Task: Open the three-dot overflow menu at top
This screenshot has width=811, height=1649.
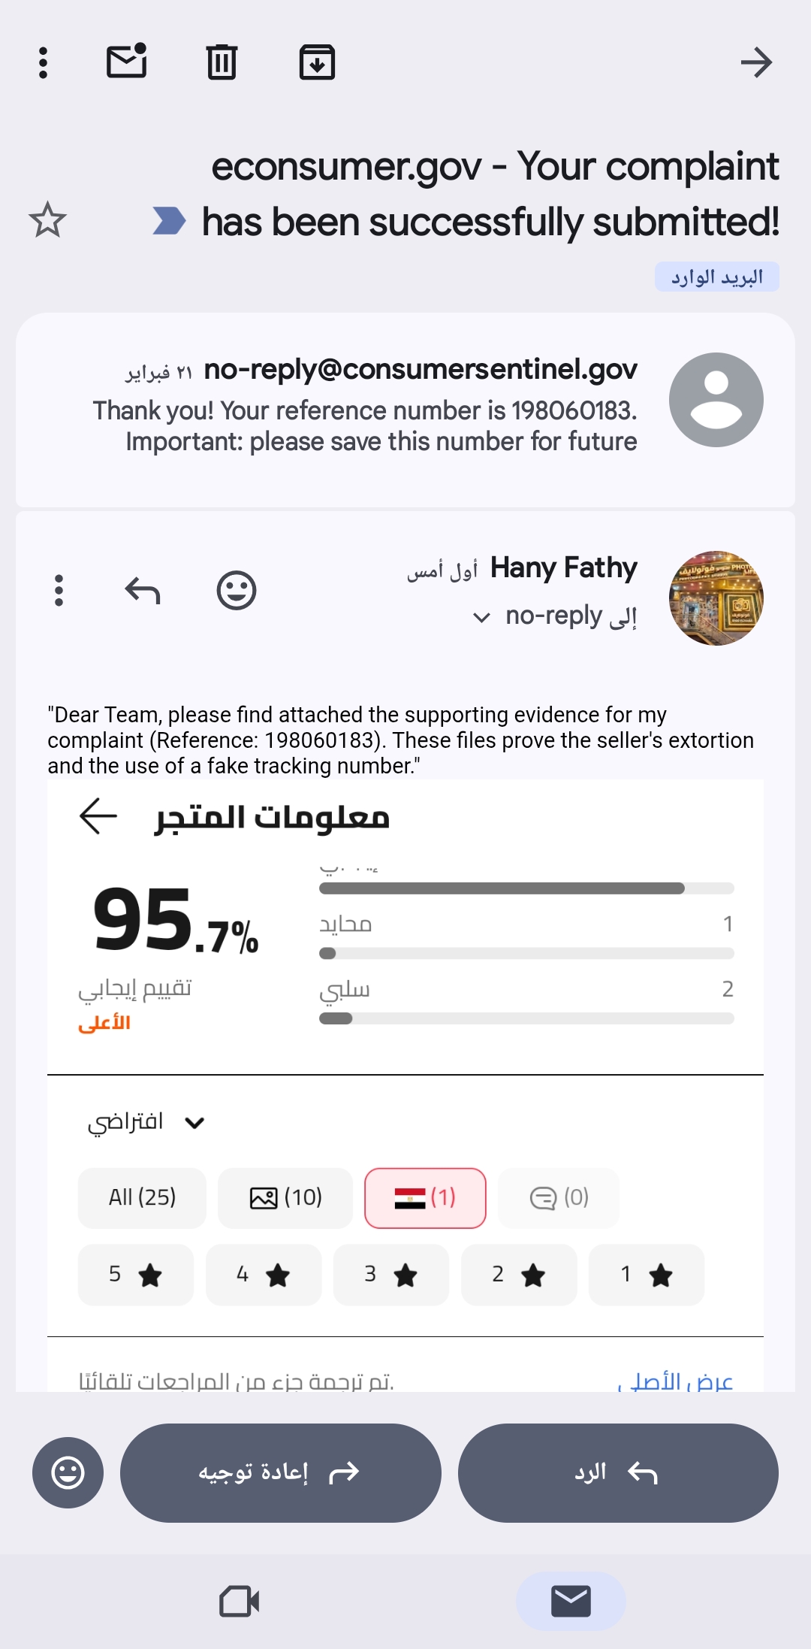Action: pos(44,62)
